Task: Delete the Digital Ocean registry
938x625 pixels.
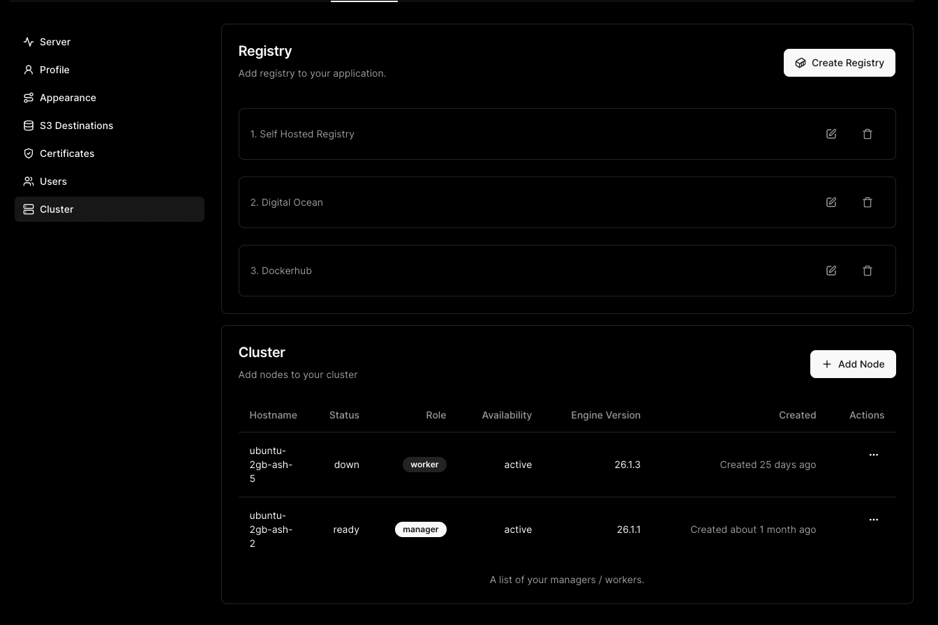Action: coord(868,202)
